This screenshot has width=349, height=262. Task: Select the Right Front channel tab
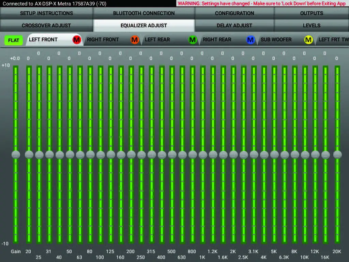coord(112,40)
